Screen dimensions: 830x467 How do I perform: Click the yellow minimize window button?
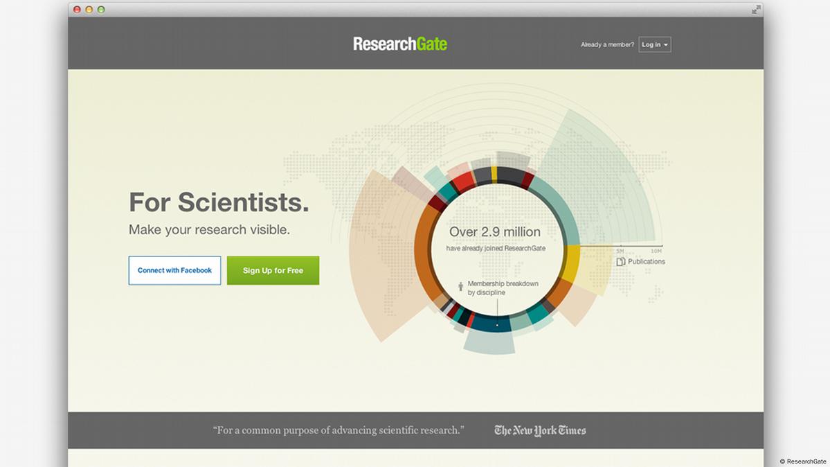tap(89, 10)
